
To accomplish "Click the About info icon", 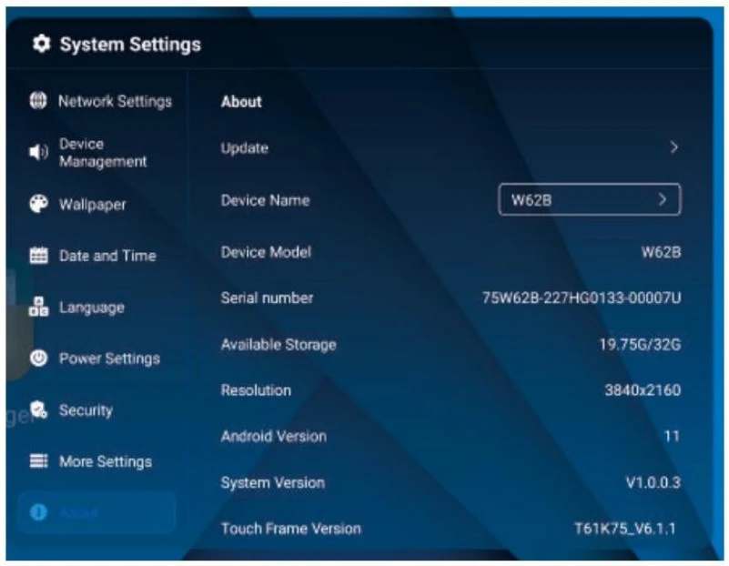I will point(38,512).
